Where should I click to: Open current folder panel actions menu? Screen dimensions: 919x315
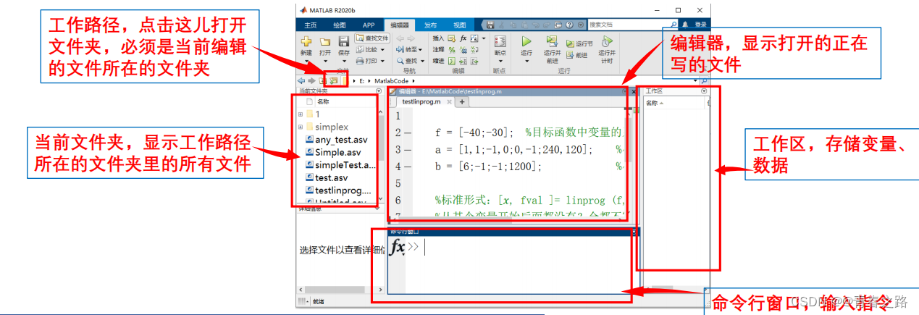[x=378, y=91]
